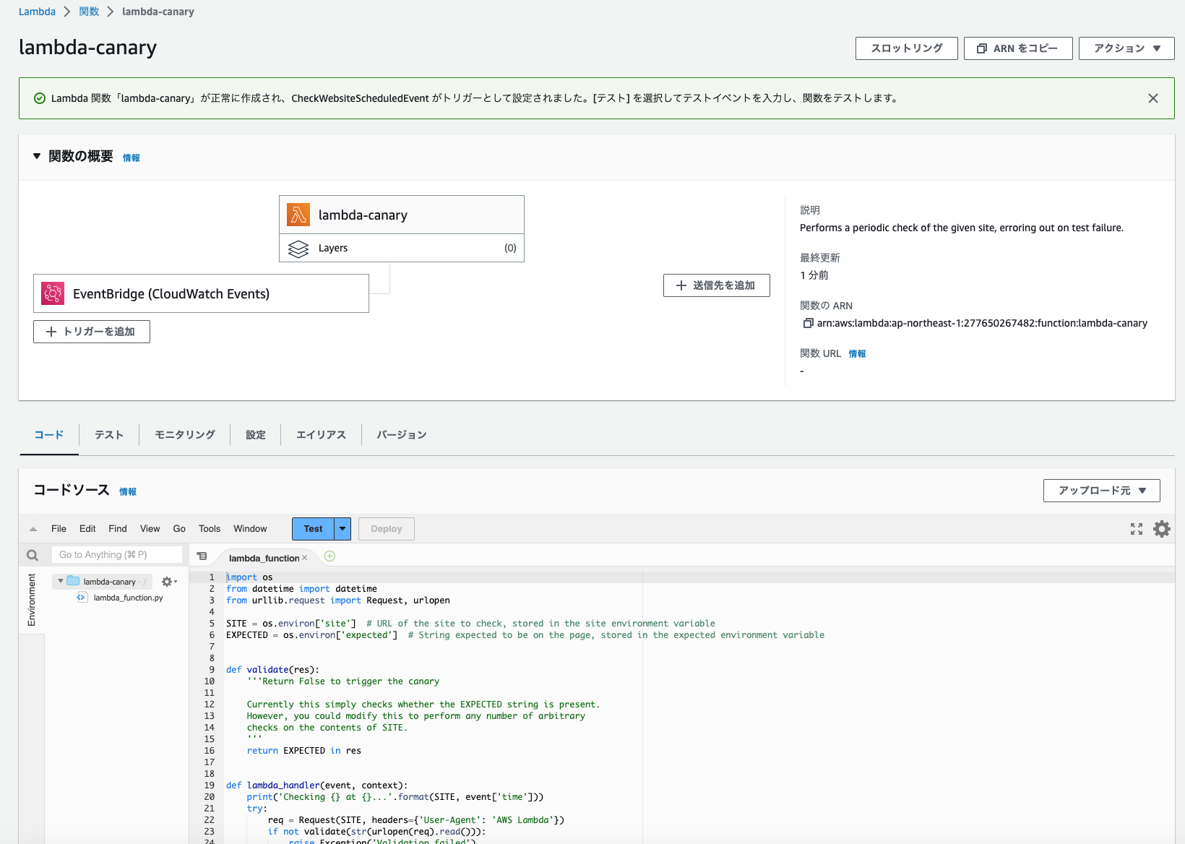Dismiss the green success notification banner
This screenshot has height=844, width=1185.
tap(1153, 98)
